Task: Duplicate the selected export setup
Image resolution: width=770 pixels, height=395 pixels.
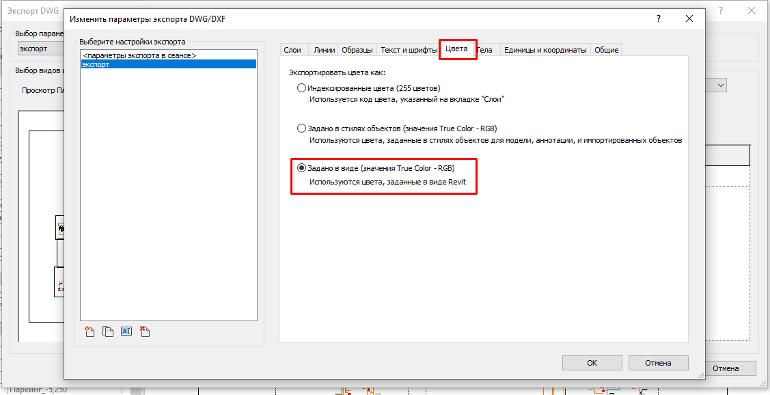Action: tap(107, 331)
